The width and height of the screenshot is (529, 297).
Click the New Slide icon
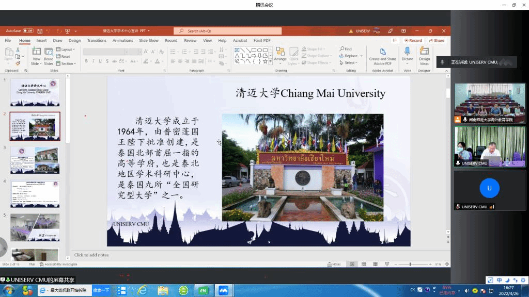[x=36, y=52]
